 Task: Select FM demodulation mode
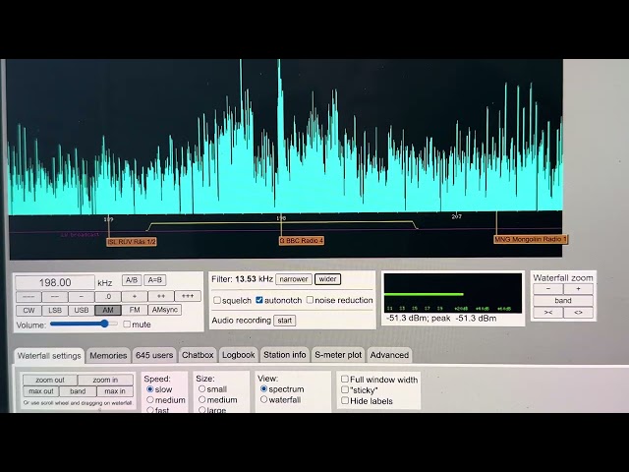(x=135, y=310)
